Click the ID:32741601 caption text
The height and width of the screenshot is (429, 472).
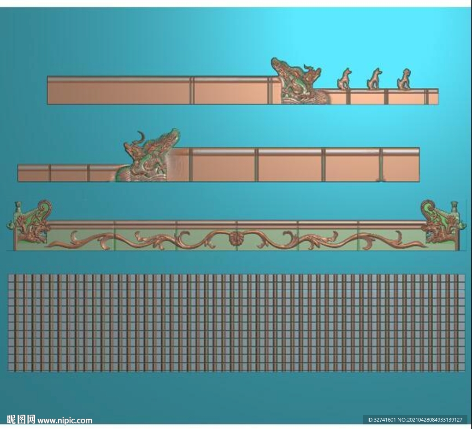(x=380, y=420)
